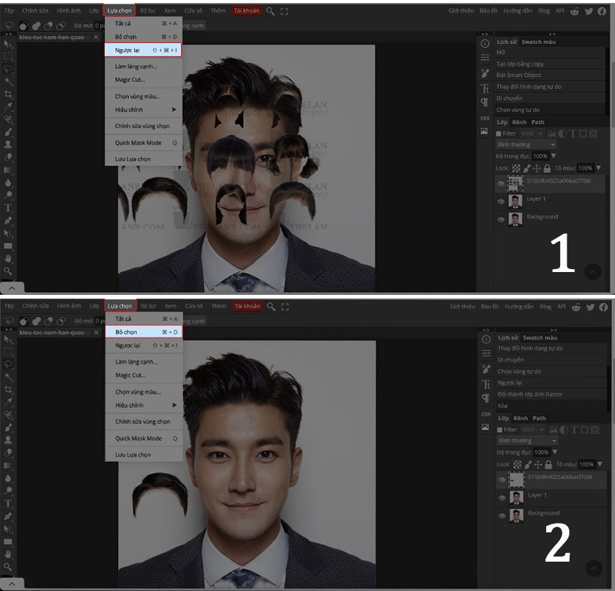This screenshot has width=615, height=591.
Task: Choose the Type tool in screenshot 2
Action: pyautogui.click(x=9, y=504)
